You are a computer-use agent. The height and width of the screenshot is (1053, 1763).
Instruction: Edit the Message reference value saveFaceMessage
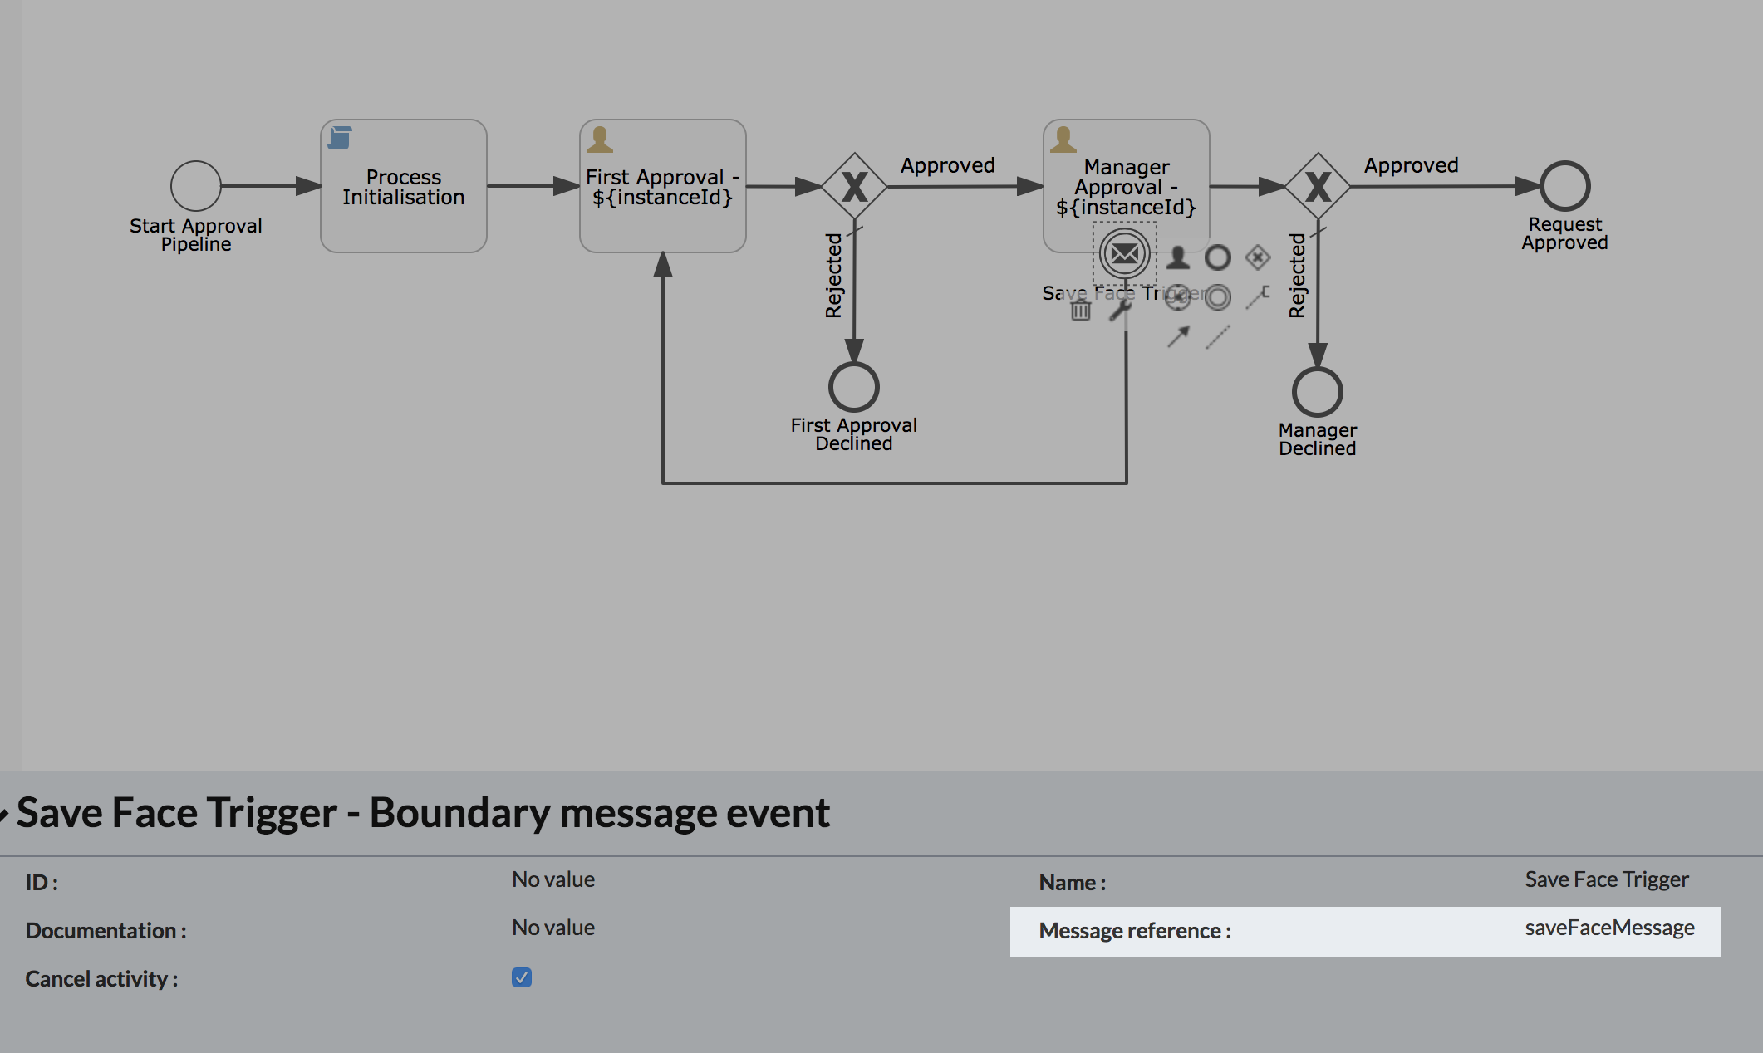pyautogui.click(x=1609, y=928)
